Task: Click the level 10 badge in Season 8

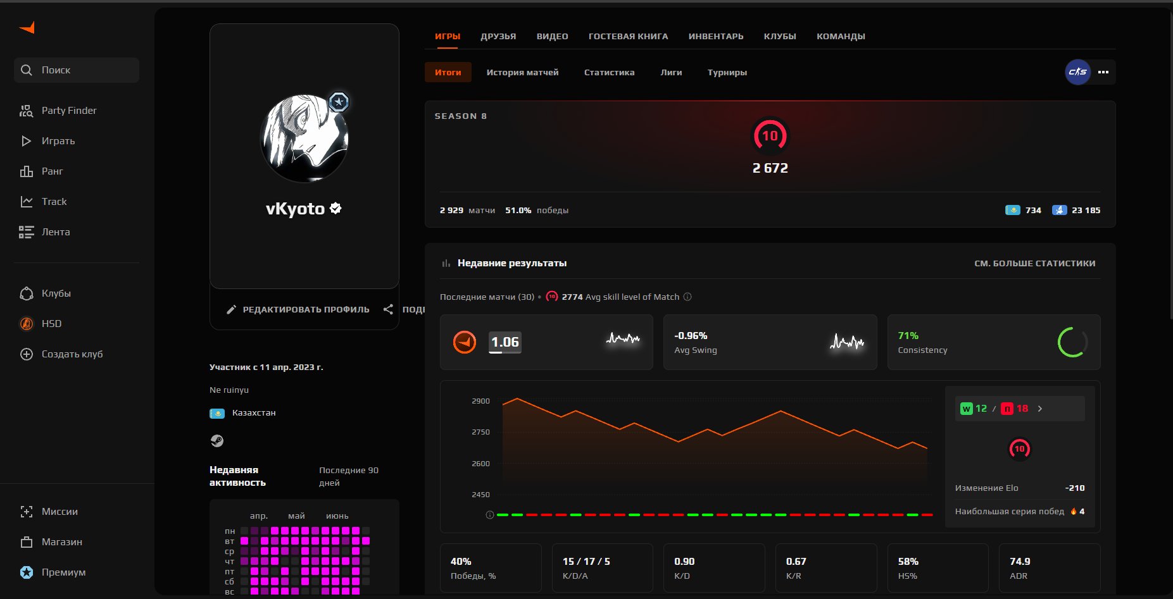Action: coord(770,135)
